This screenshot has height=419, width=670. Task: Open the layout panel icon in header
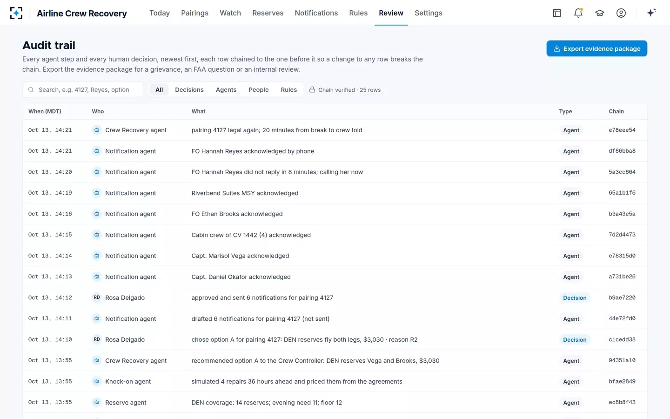[557, 13]
